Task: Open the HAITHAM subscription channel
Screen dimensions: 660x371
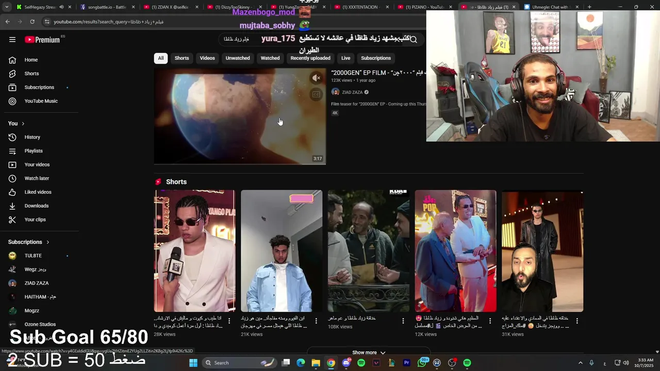Action: pos(40,297)
